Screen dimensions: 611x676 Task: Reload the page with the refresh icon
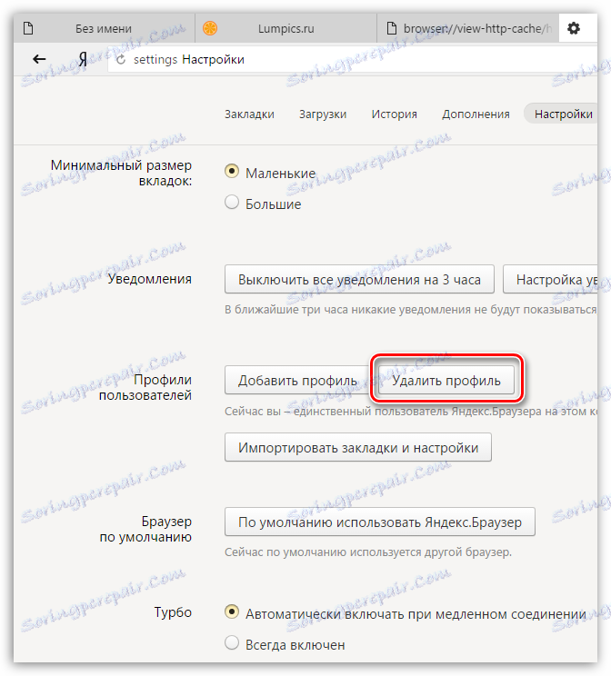121,59
